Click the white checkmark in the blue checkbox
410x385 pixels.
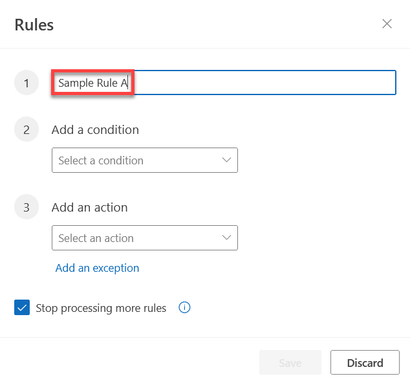click(22, 307)
